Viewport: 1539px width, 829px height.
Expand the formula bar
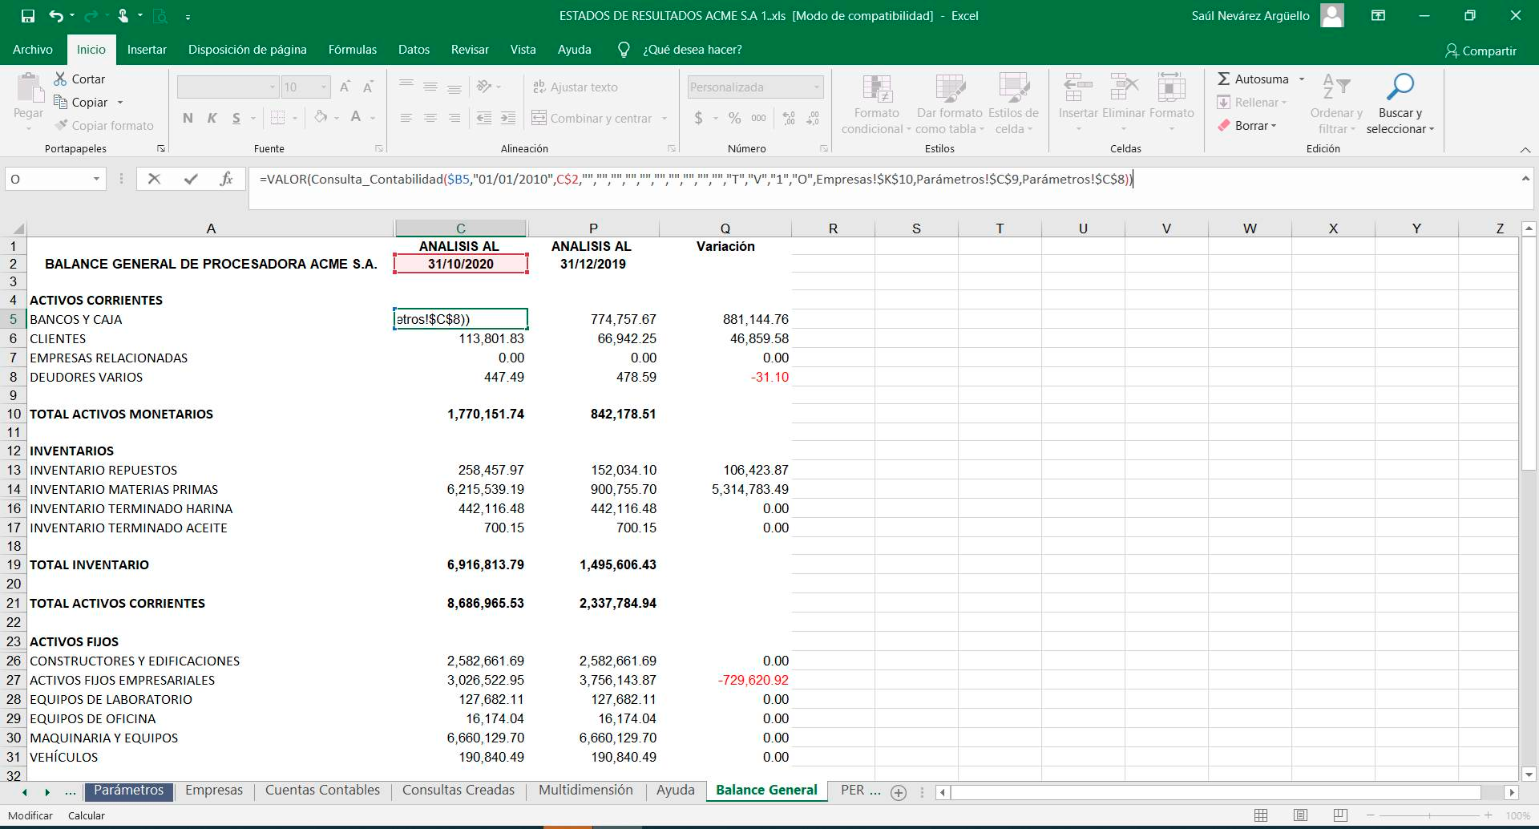point(1525,179)
